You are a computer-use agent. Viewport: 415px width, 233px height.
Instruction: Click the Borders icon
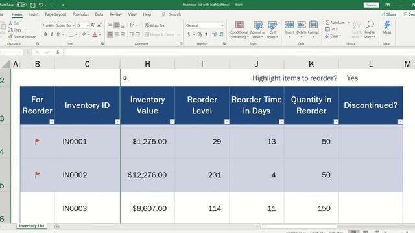(71, 34)
